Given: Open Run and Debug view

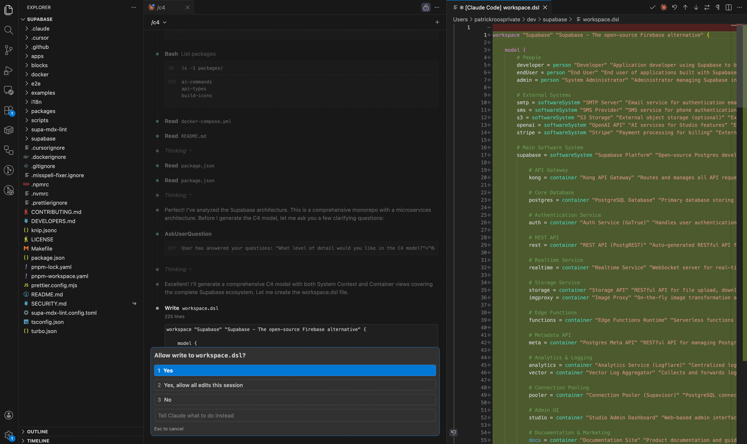Looking at the screenshot, I should [x=9, y=70].
